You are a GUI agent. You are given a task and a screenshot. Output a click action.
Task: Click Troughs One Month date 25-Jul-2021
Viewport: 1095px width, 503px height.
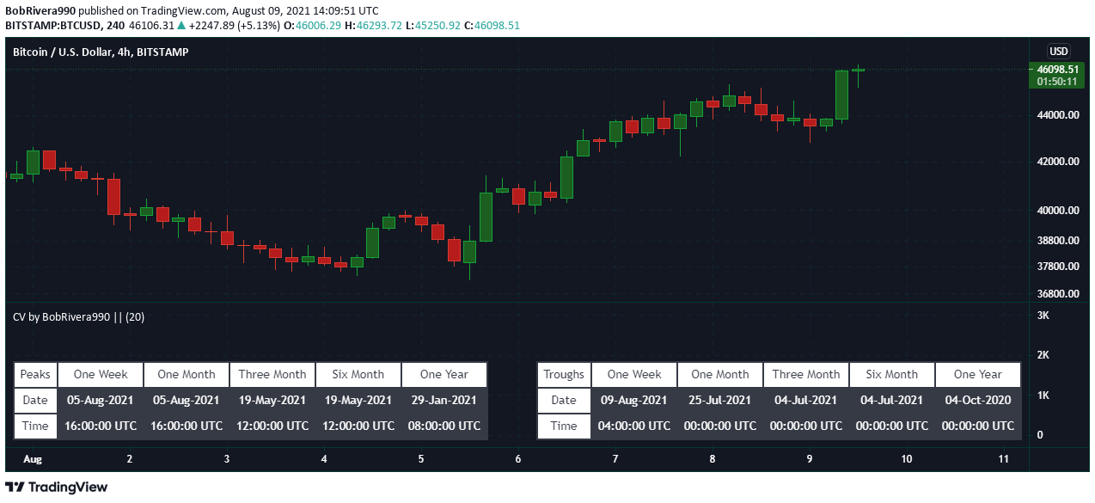point(720,400)
